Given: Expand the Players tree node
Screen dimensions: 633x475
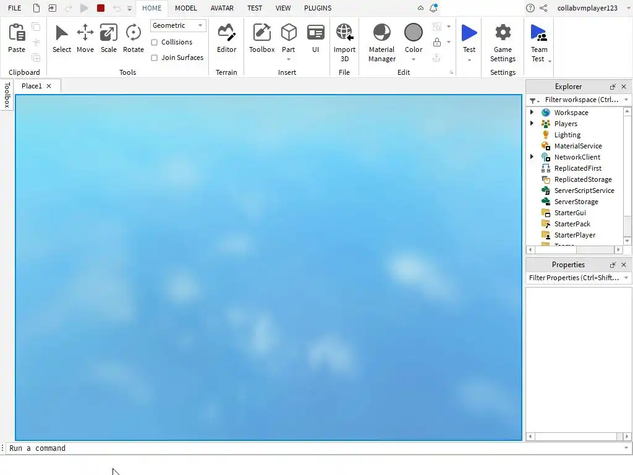Looking at the screenshot, I should 532,123.
